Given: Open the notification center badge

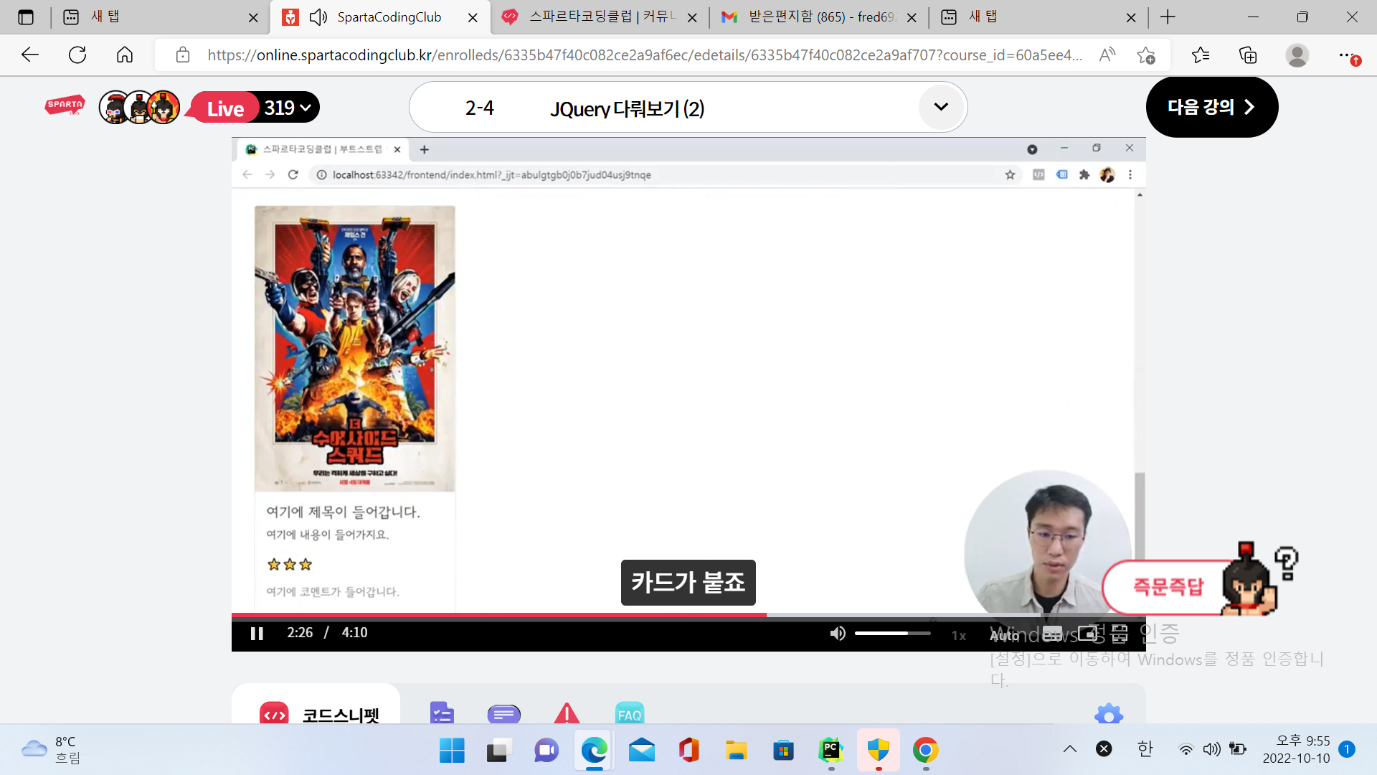Looking at the screenshot, I should (1347, 749).
